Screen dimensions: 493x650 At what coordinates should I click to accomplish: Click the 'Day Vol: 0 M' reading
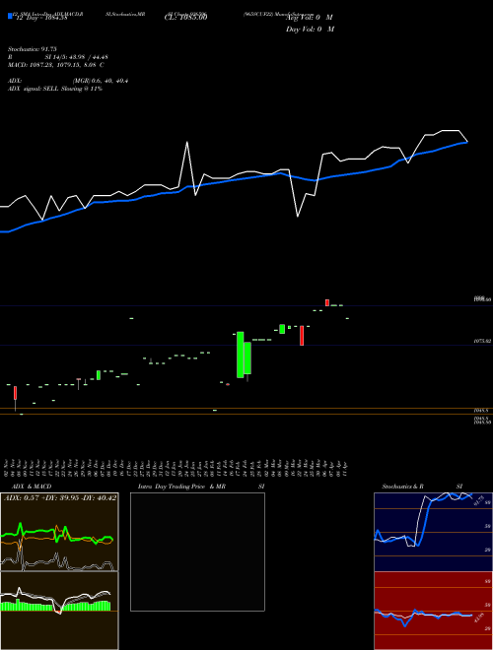pyautogui.click(x=310, y=30)
